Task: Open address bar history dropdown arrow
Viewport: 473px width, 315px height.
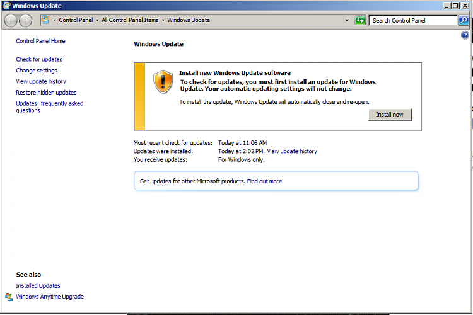Action: coord(347,21)
